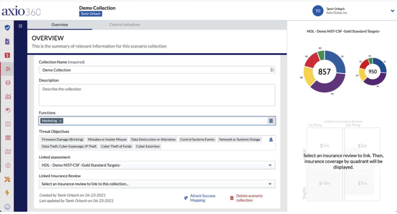This screenshot has height=214, width=397.
Task: Click the Cyber Theft of Funds tag
Action: pos(116,146)
